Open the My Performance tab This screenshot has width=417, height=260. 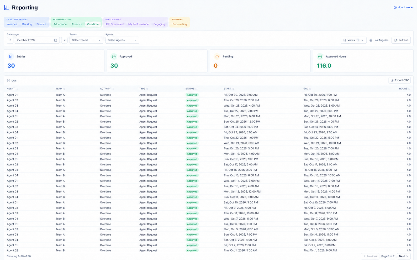coord(138,24)
